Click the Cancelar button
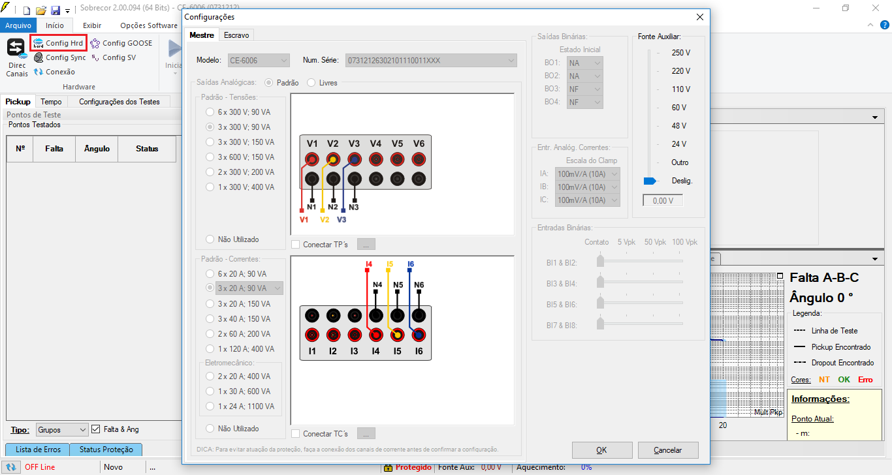This screenshot has width=892, height=475. coord(667,450)
